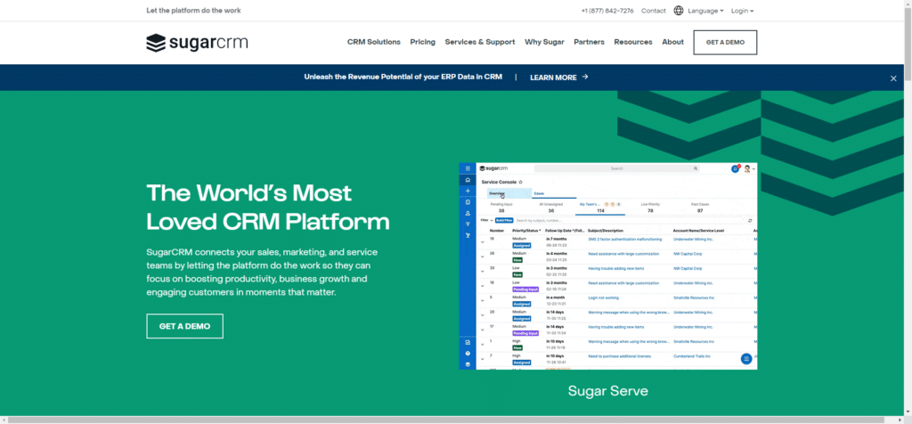Click the LEARN MORE link in the banner
The image size is (912, 424).
(x=554, y=77)
